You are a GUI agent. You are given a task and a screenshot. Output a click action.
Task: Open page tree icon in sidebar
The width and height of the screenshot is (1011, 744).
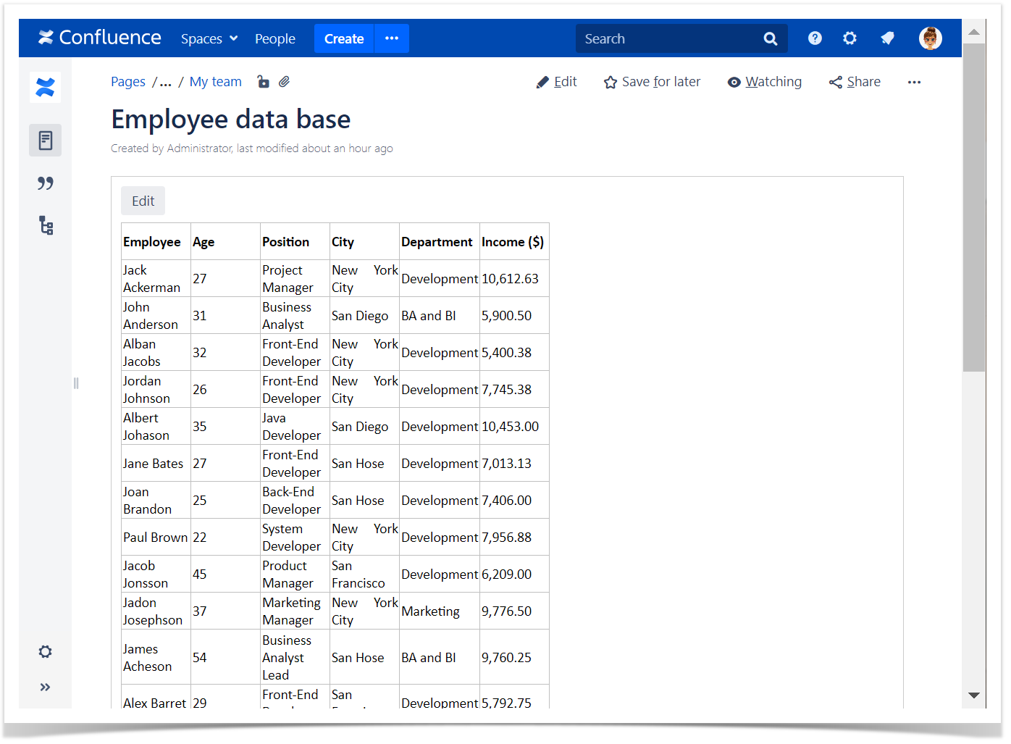[46, 226]
